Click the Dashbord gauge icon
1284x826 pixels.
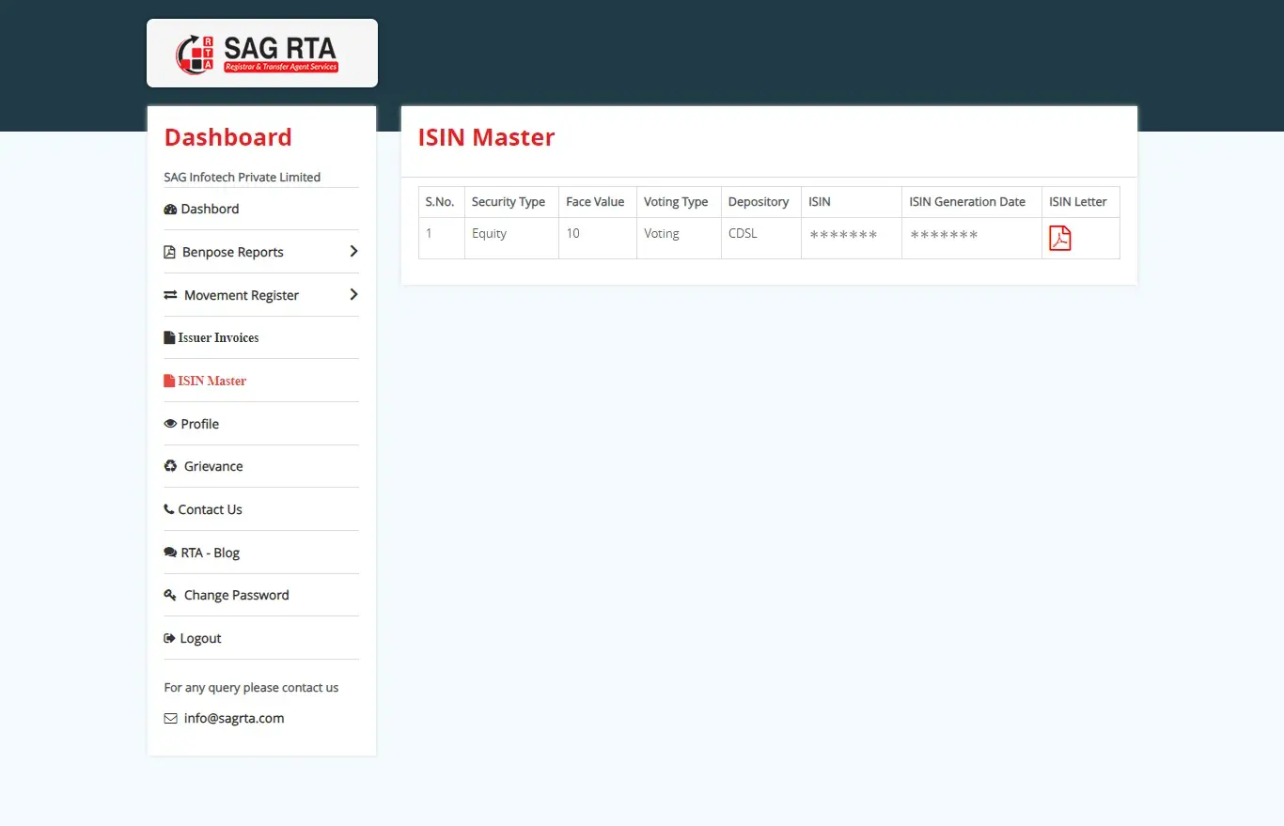(x=170, y=210)
